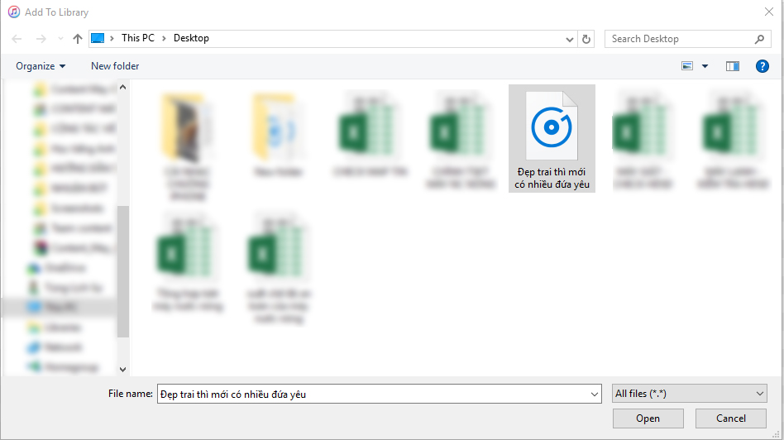Click New folder in the toolbar
784x440 pixels.
[115, 66]
